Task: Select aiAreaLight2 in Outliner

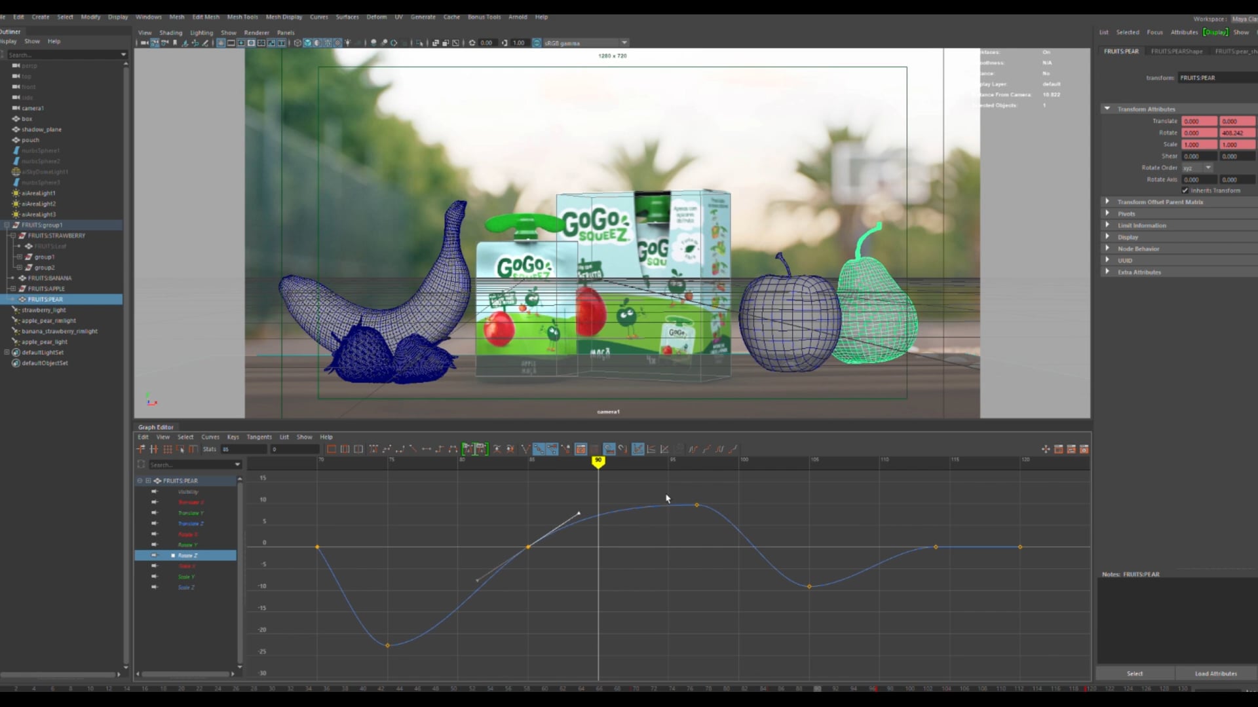Action: (x=39, y=204)
